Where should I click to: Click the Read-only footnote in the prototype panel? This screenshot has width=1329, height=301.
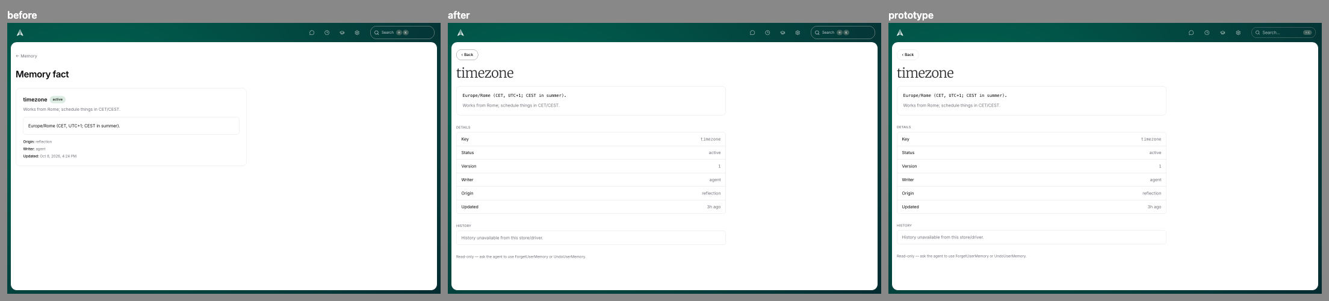[x=961, y=256]
